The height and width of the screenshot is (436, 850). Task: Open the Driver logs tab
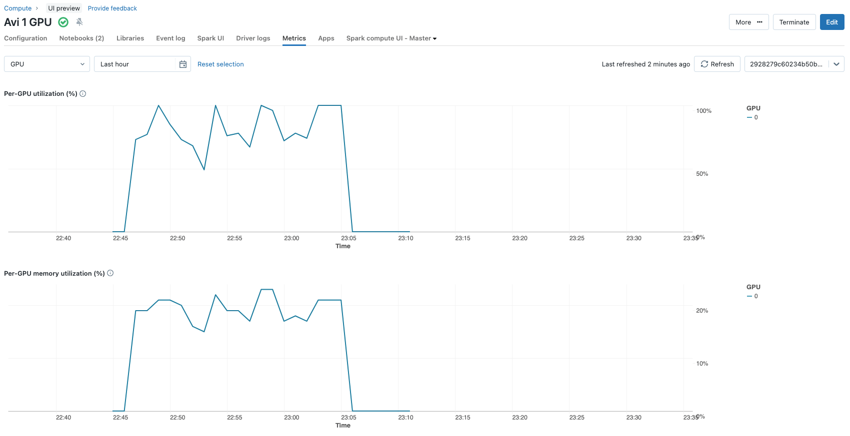pyautogui.click(x=253, y=38)
